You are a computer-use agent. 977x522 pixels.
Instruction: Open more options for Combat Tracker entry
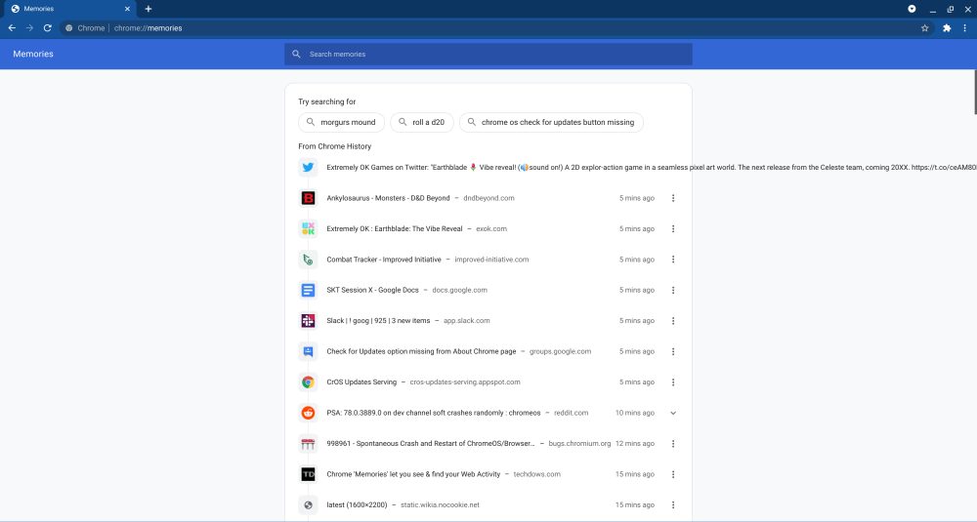point(673,260)
